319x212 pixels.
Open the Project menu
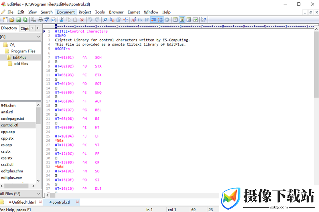point(85,12)
